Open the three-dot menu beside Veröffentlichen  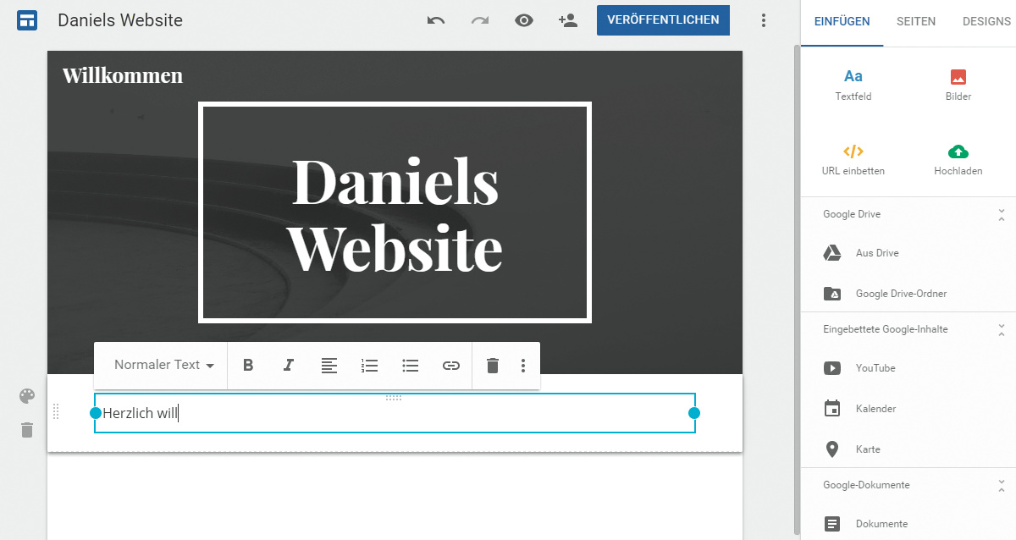point(764,20)
